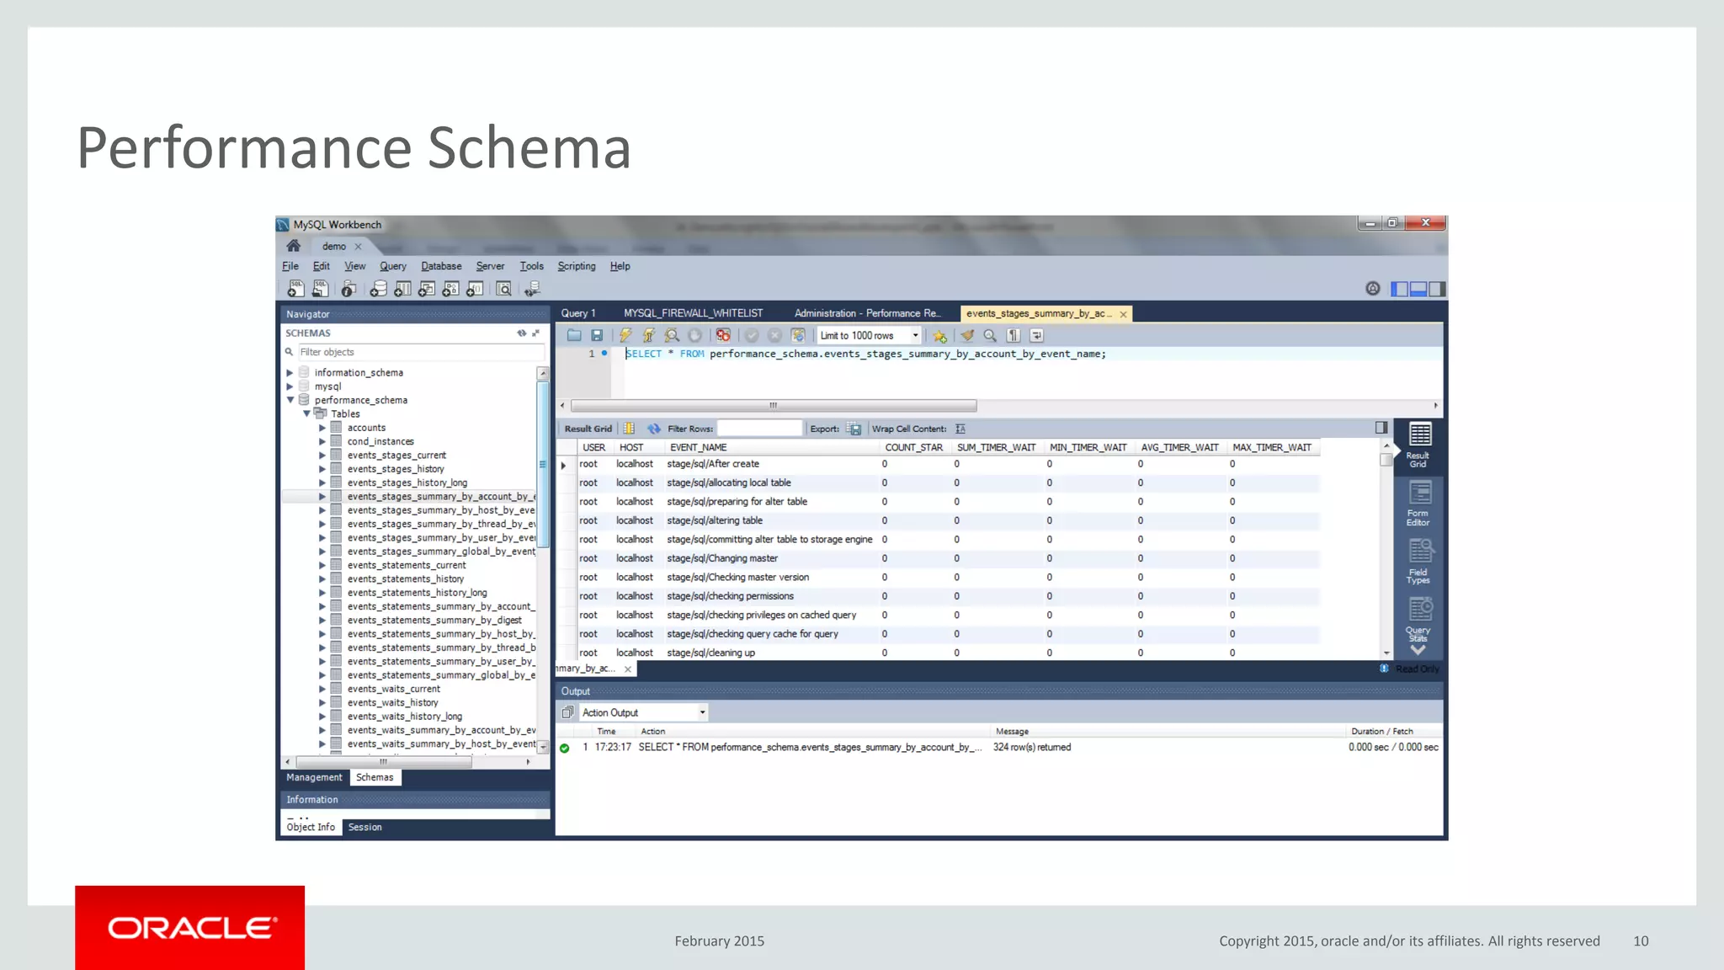1724x970 pixels.
Task: Reconnect to DBMS toolbar icon
Action: coord(532,289)
